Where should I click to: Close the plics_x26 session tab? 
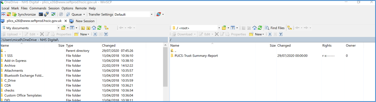[x=65, y=21]
